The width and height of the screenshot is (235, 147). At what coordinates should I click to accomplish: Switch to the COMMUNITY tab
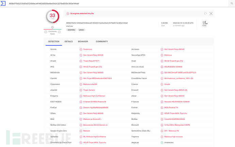(102, 42)
